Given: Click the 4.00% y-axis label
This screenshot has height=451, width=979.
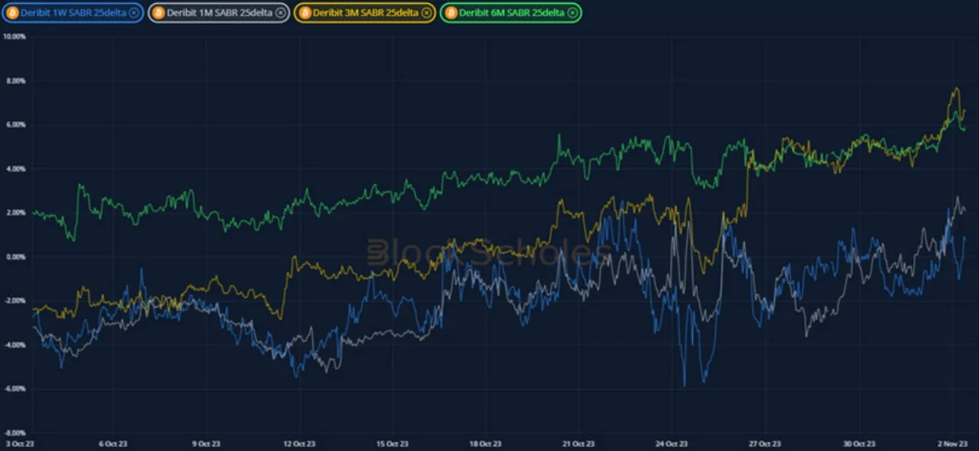Looking at the screenshot, I should click(x=16, y=169).
